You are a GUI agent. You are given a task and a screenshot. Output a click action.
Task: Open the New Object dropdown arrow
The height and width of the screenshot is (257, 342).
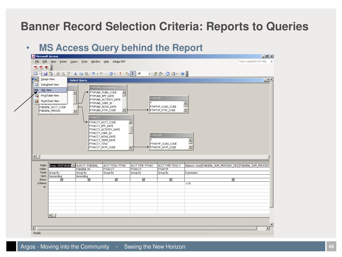point(177,74)
